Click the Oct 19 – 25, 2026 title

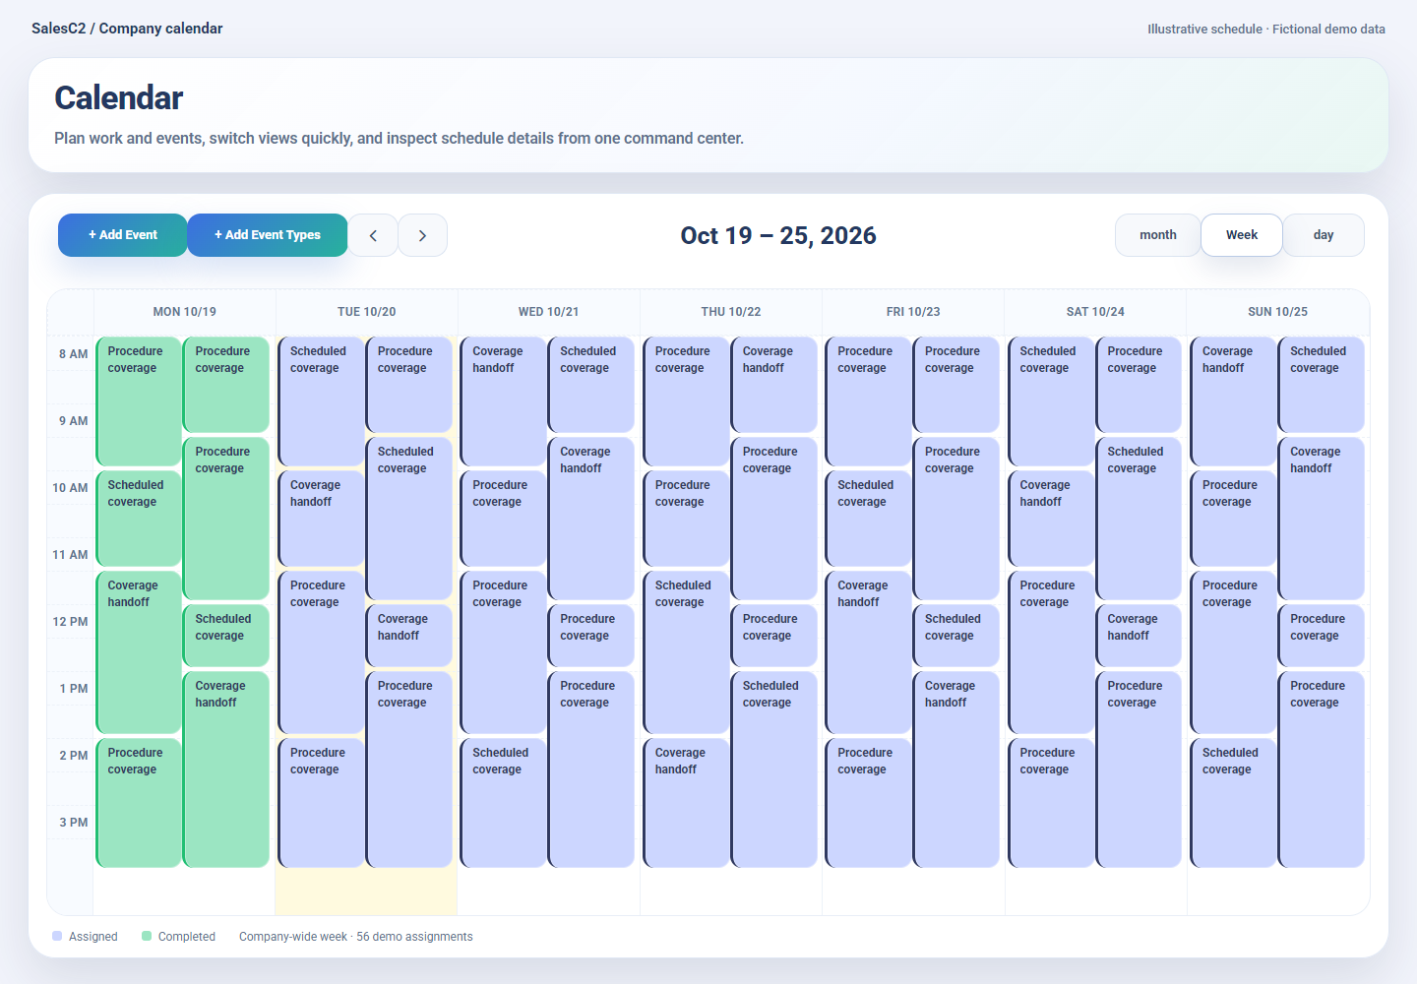pos(778,236)
